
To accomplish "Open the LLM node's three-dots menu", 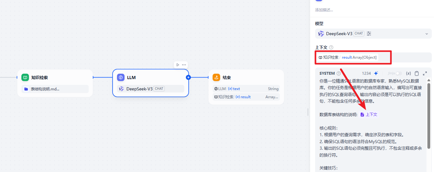I will [184, 65].
